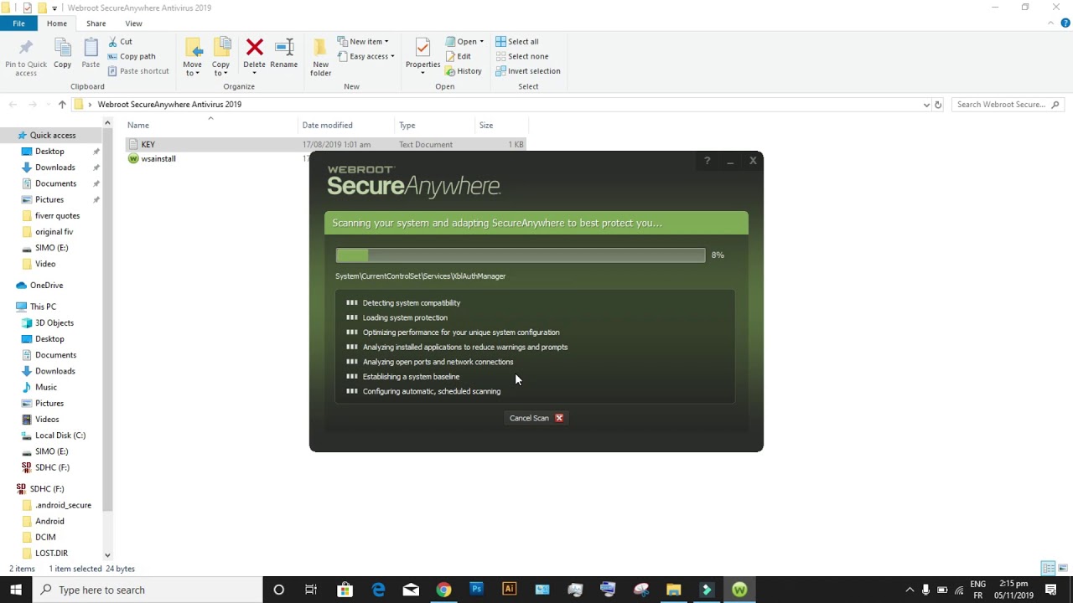Open Explorer help question icon

point(1065,23)
